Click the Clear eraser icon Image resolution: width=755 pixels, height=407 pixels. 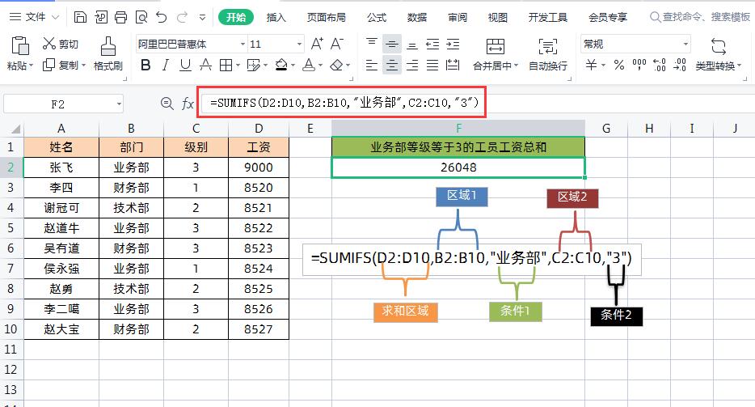click(x=336, y=65)
